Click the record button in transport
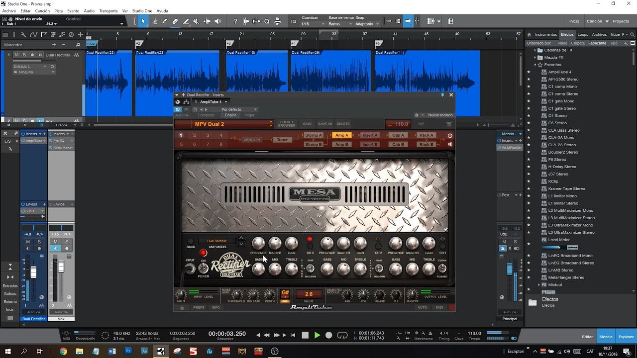This screenshot has width=637, height=358. (328, 335)
